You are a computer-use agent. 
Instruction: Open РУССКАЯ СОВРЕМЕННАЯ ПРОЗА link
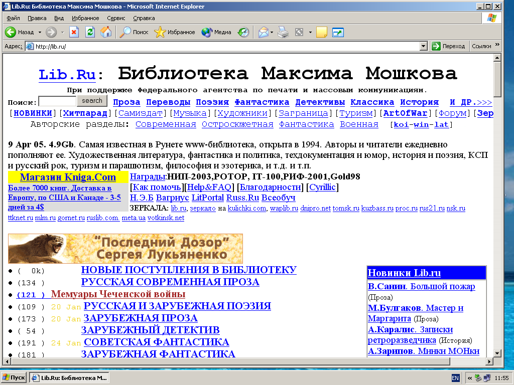tap(170, 282)
